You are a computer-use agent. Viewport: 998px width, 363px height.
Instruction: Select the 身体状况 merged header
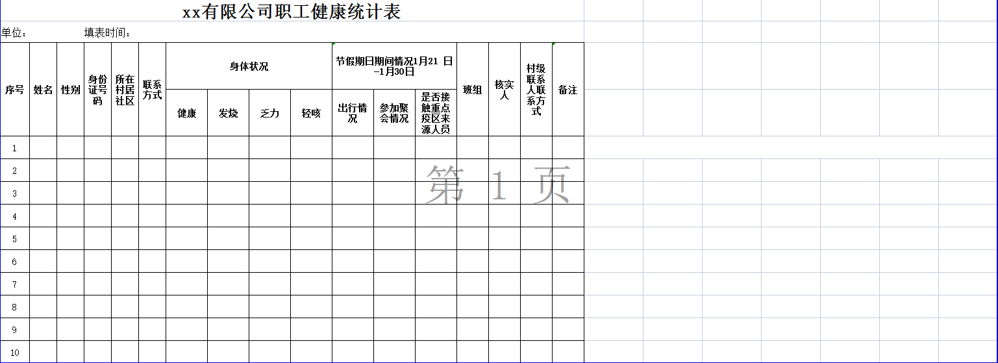point(249,66)
